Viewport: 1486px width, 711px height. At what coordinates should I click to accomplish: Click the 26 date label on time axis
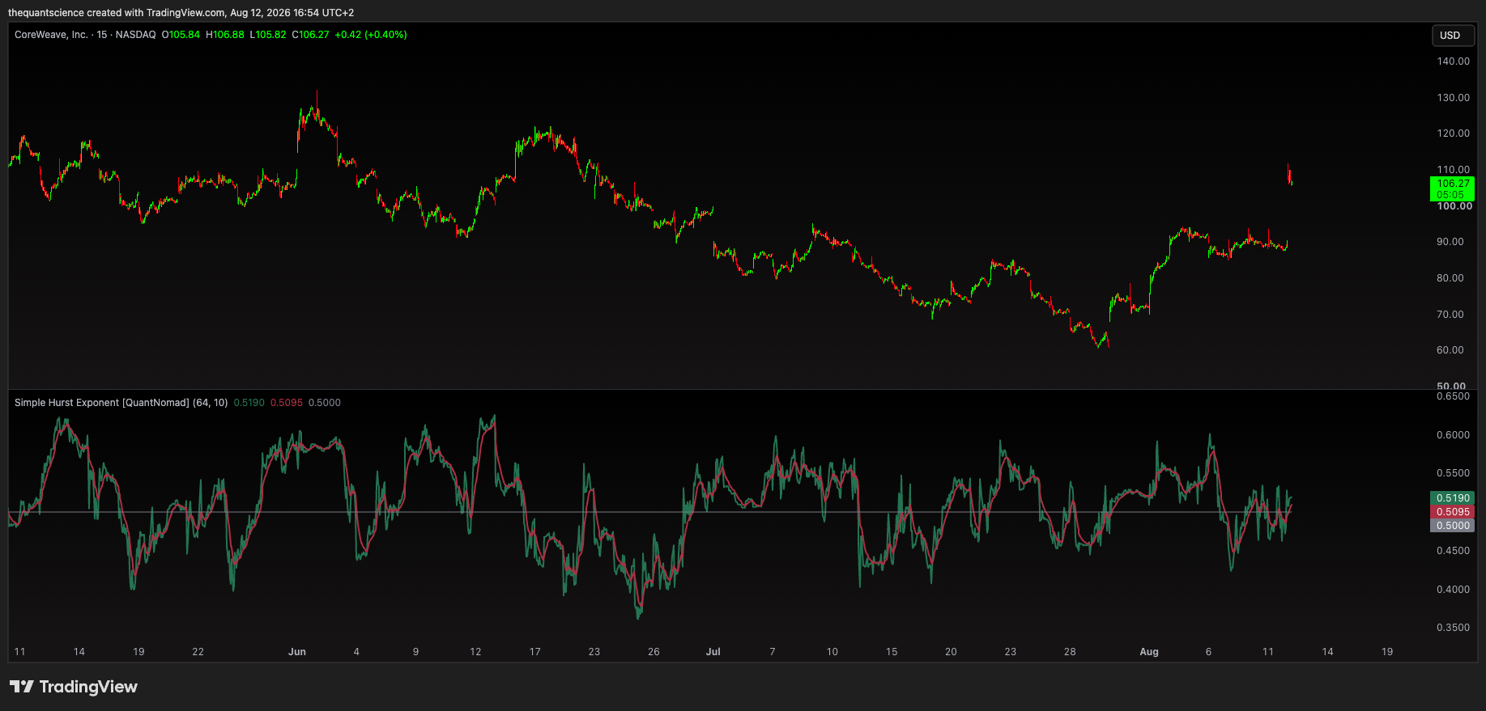point(654,652)
